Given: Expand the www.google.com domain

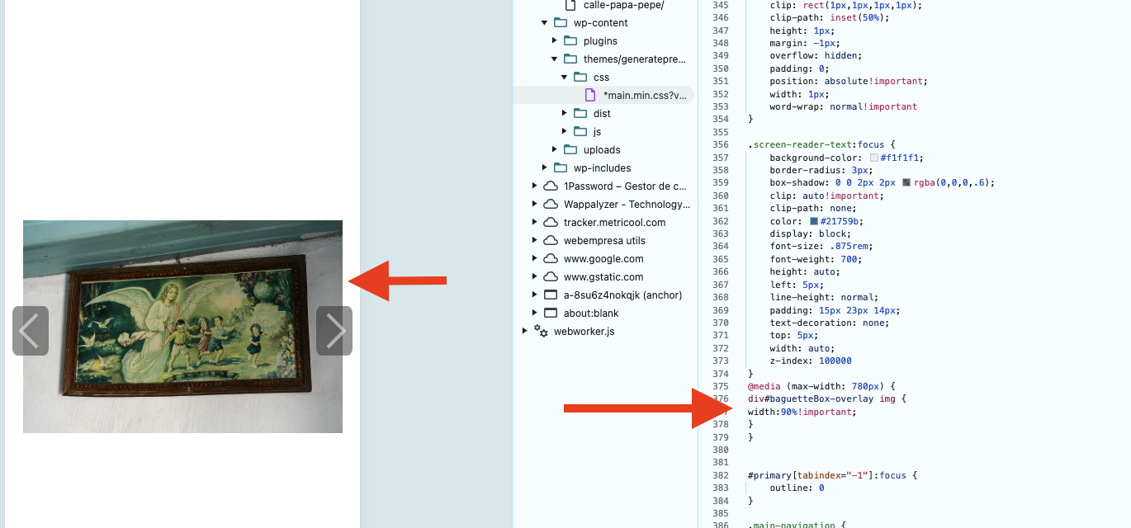Looking at the screenshot, I should [535, 259].
